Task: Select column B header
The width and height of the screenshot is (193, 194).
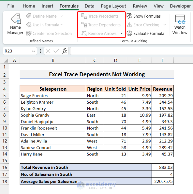Action: [53, 61]
